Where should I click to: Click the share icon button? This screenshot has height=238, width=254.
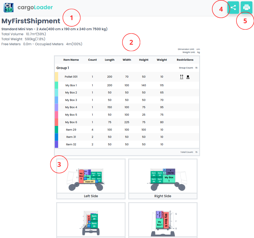pos(233,7)
